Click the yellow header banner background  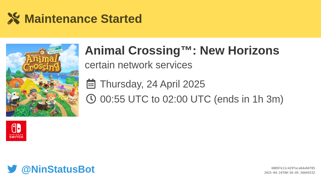tap(226, 19)
